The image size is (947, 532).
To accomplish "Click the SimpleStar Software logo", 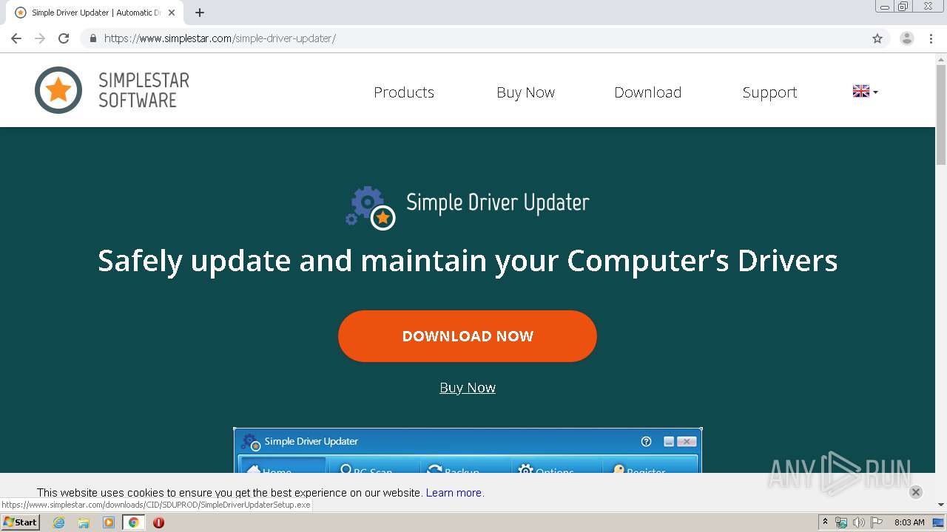I will [112, 90].
